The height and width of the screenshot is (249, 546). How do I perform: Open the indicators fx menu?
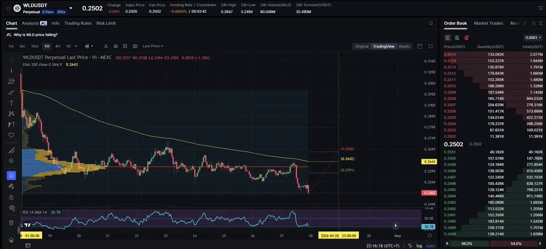pyautogui.click(x=106, y=46)
